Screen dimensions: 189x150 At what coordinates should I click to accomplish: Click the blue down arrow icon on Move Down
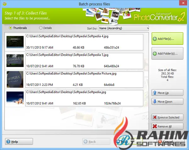tap(155, 101)
